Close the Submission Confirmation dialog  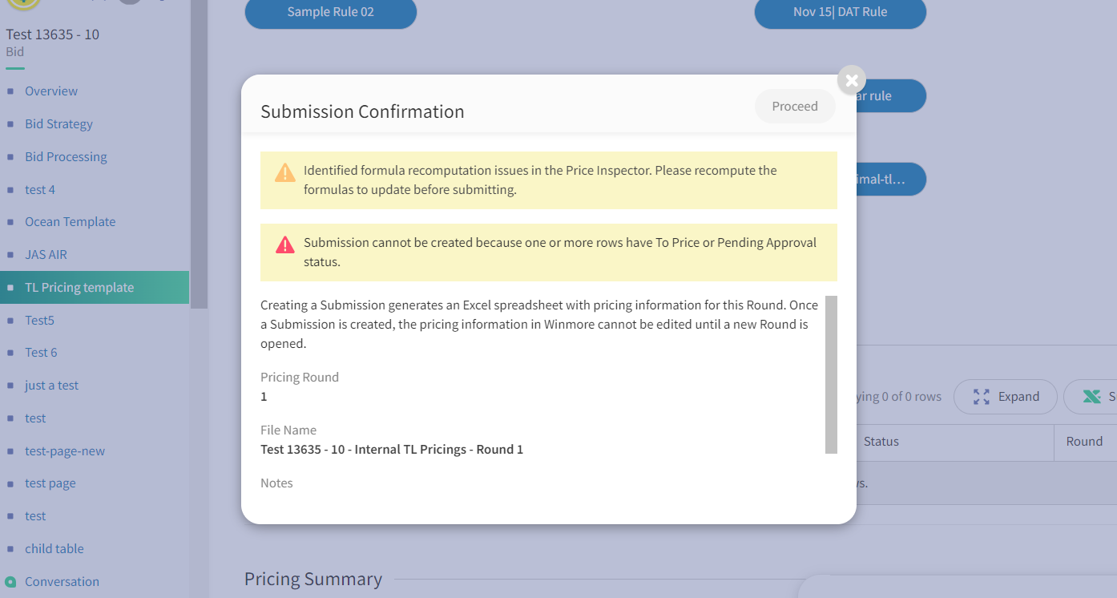click(x=852, y=80)
